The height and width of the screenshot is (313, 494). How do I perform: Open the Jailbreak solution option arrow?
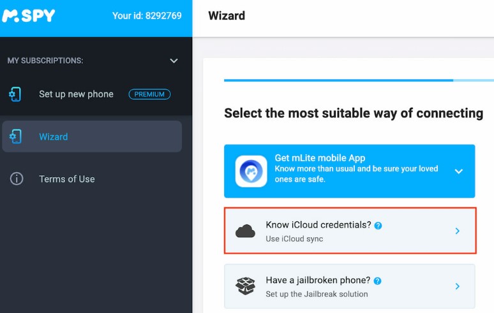pos(458,286)
